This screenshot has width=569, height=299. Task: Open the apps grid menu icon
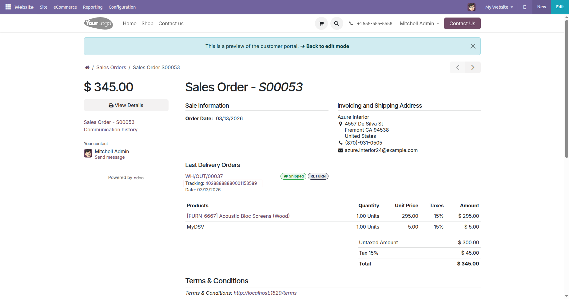[x=8, y=7]
